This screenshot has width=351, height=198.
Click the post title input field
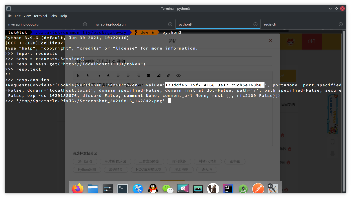point(172,61)
